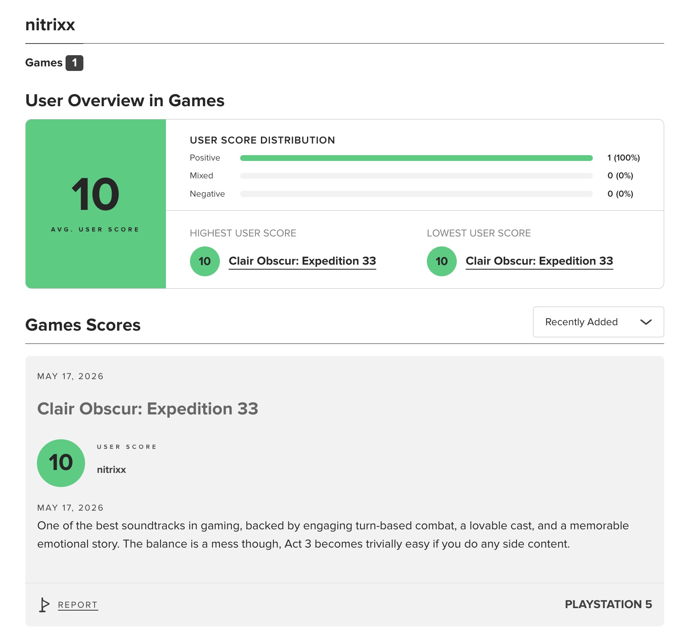Viewport: 682px width, 638px height.
Task: Click the REPORT link on the review
Action: [78, 605]
